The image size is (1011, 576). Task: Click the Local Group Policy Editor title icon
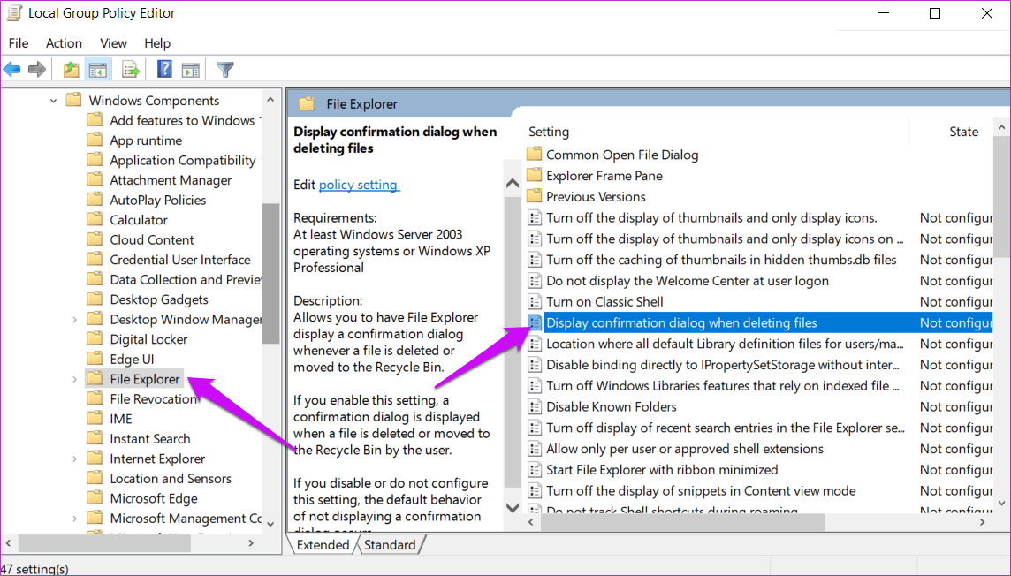pyautogui.click(x=14, y=13)
